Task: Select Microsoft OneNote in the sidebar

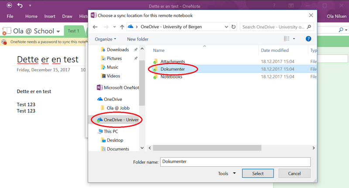Action: pos(117,87)
